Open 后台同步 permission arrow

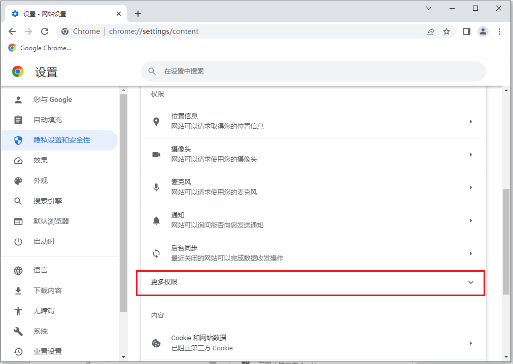pyautogui.click(x=471, y=253)
